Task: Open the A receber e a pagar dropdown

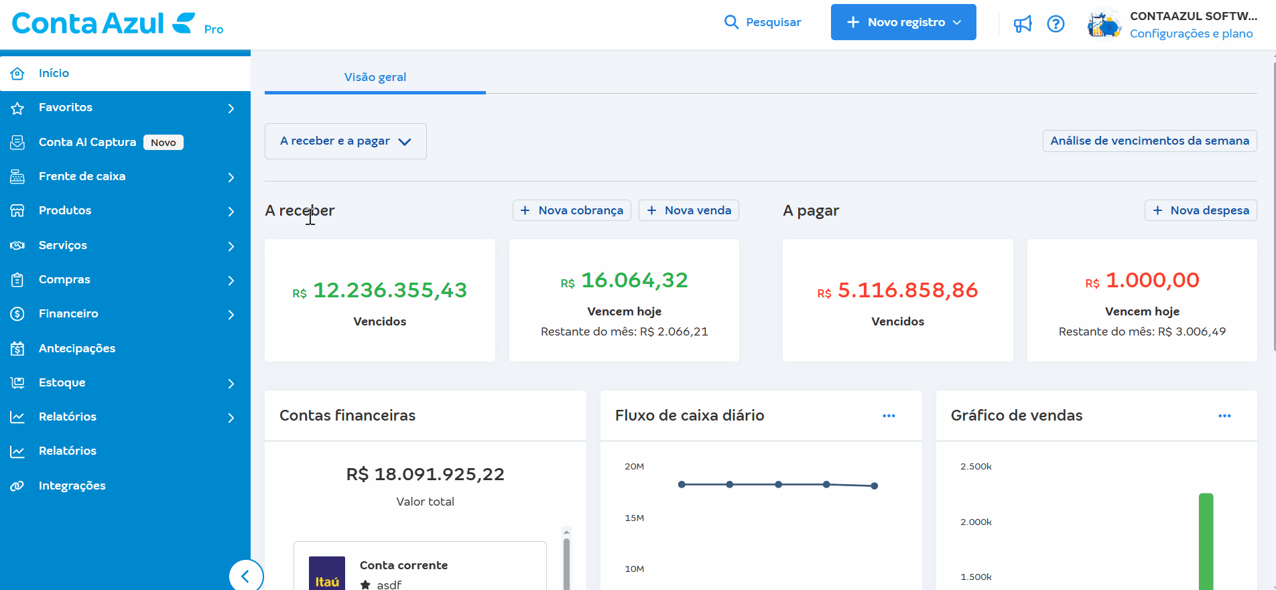Action: coord(345,141)
